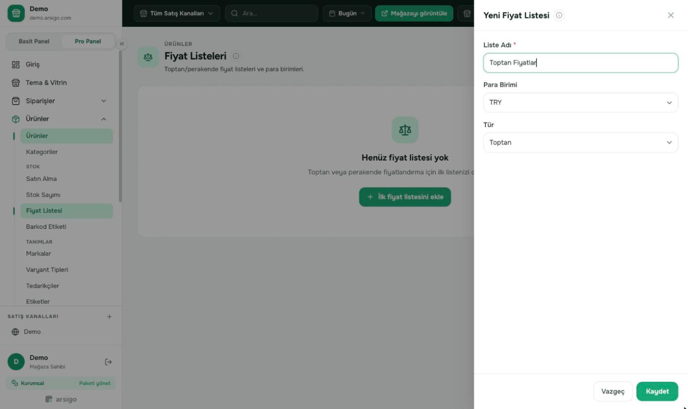
Task: Click the Paketi yönet link
Action: [x=95, y=383]
